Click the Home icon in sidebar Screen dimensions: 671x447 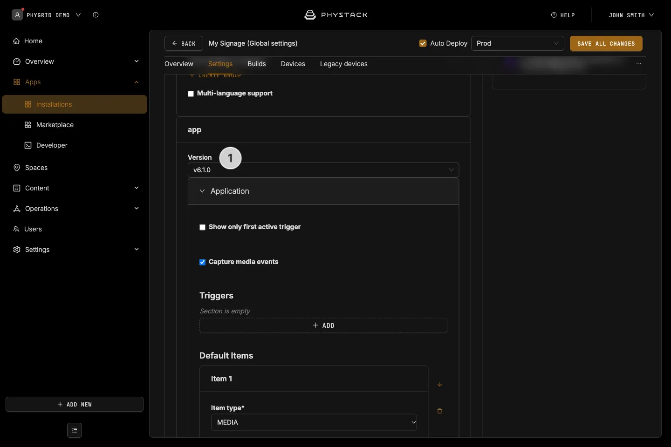(17, 41)
